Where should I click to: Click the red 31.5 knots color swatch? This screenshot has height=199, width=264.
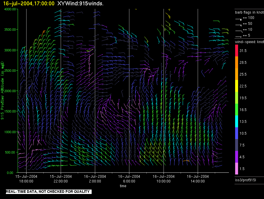tap(237, 50)
